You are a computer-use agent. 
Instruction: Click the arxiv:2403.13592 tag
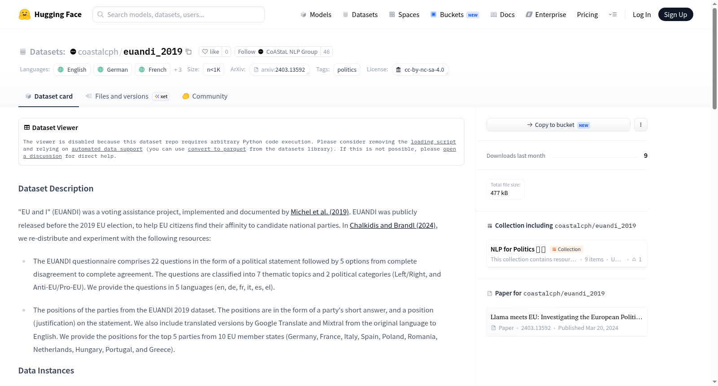point(280,69)
